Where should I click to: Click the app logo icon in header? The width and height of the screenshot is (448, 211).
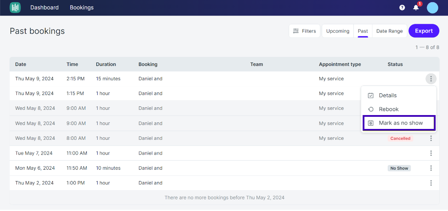(15, 8)
